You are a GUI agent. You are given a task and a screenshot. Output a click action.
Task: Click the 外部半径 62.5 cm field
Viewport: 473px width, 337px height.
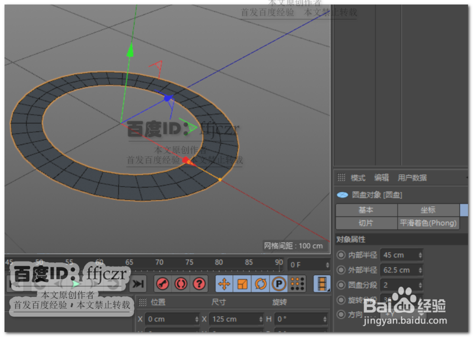(x=402, y=270)
